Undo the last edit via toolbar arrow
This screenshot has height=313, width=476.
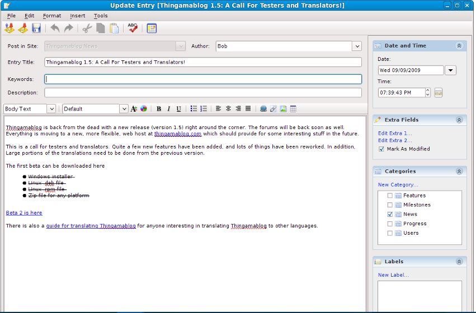point(55,28)
